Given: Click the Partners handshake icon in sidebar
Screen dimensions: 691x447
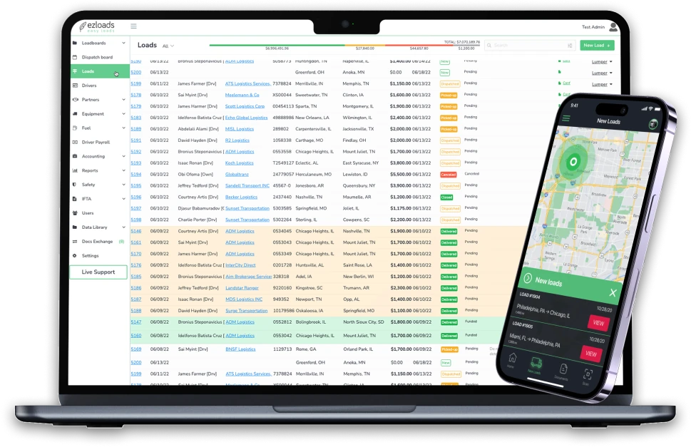Looking at the screenshot, I should pyautogui.click(x=75, y=100).
